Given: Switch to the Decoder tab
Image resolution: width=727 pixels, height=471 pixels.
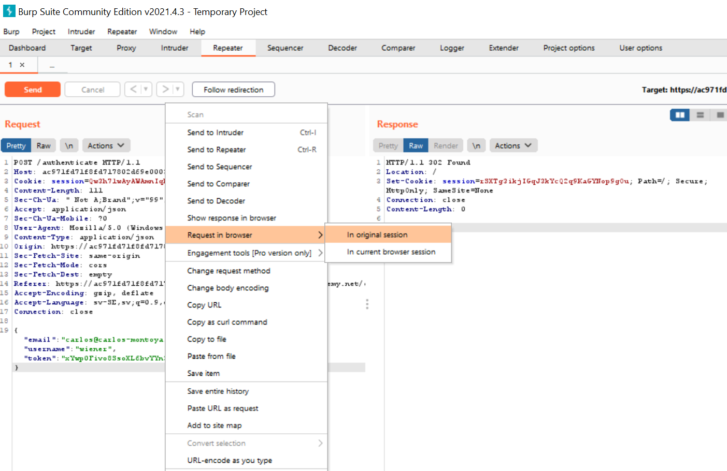Looking at the screenshot, I should [x=343, y=48].
